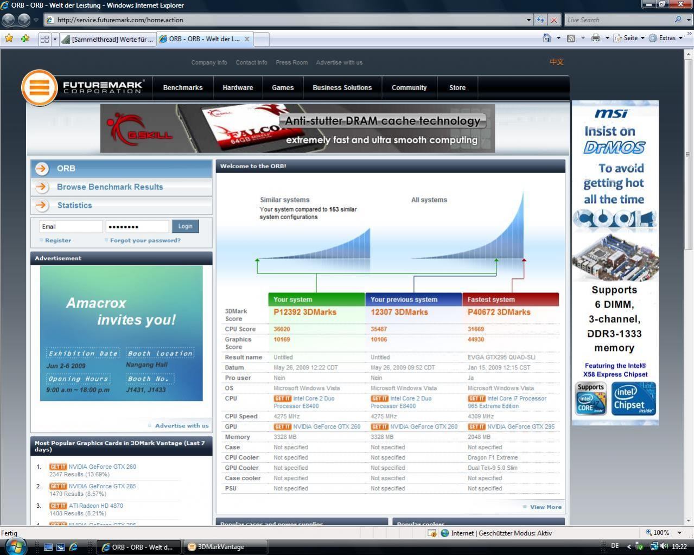Click the Login button

coord(186,226)
